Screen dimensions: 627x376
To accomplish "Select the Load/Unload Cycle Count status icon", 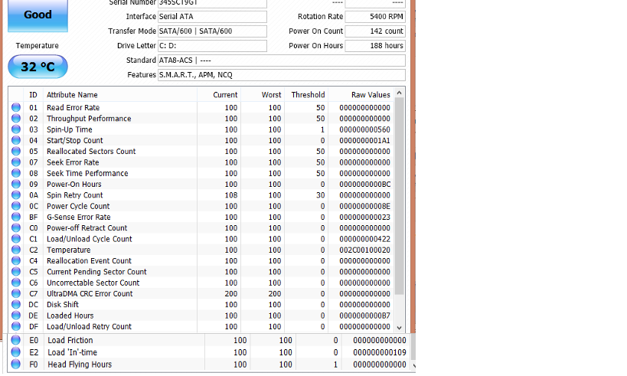I will pos(16,238).
